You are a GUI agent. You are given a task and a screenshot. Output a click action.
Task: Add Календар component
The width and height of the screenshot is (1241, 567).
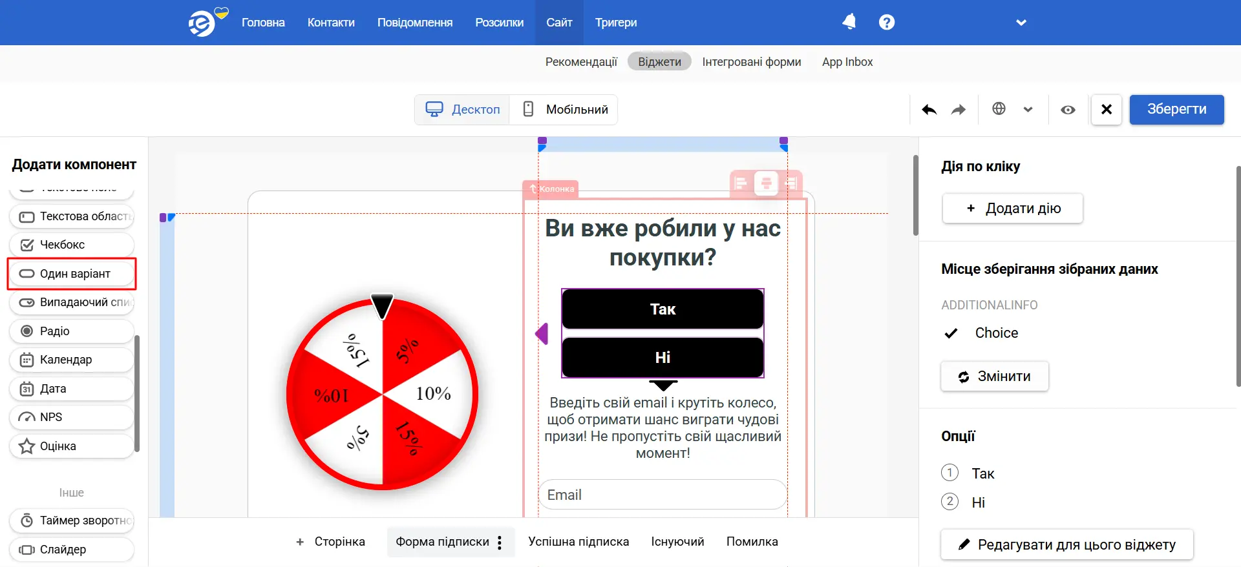(72, 360)
